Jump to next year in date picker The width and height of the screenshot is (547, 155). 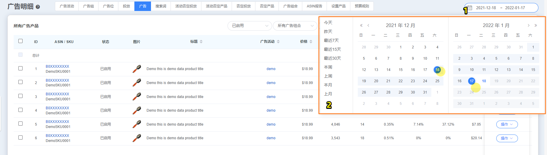point(536,26)
